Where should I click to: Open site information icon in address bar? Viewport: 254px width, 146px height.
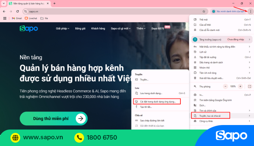pos(26,11)
